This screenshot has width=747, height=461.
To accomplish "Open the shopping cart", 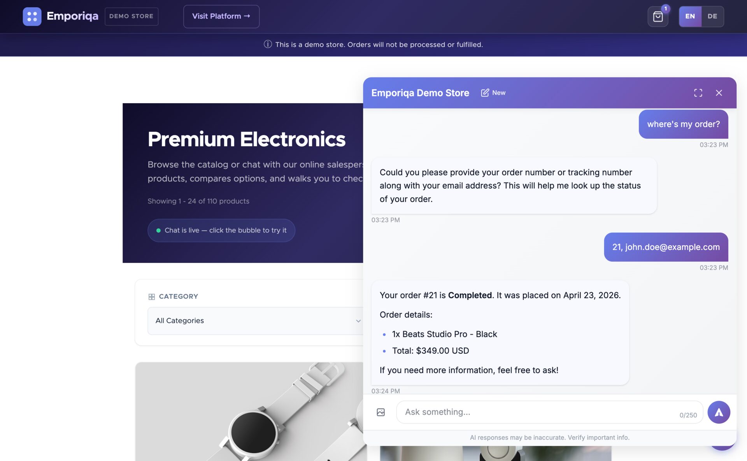I will click(658, 17).
